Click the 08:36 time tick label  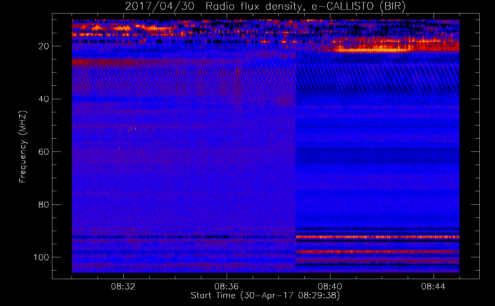[x=227, y=287]
